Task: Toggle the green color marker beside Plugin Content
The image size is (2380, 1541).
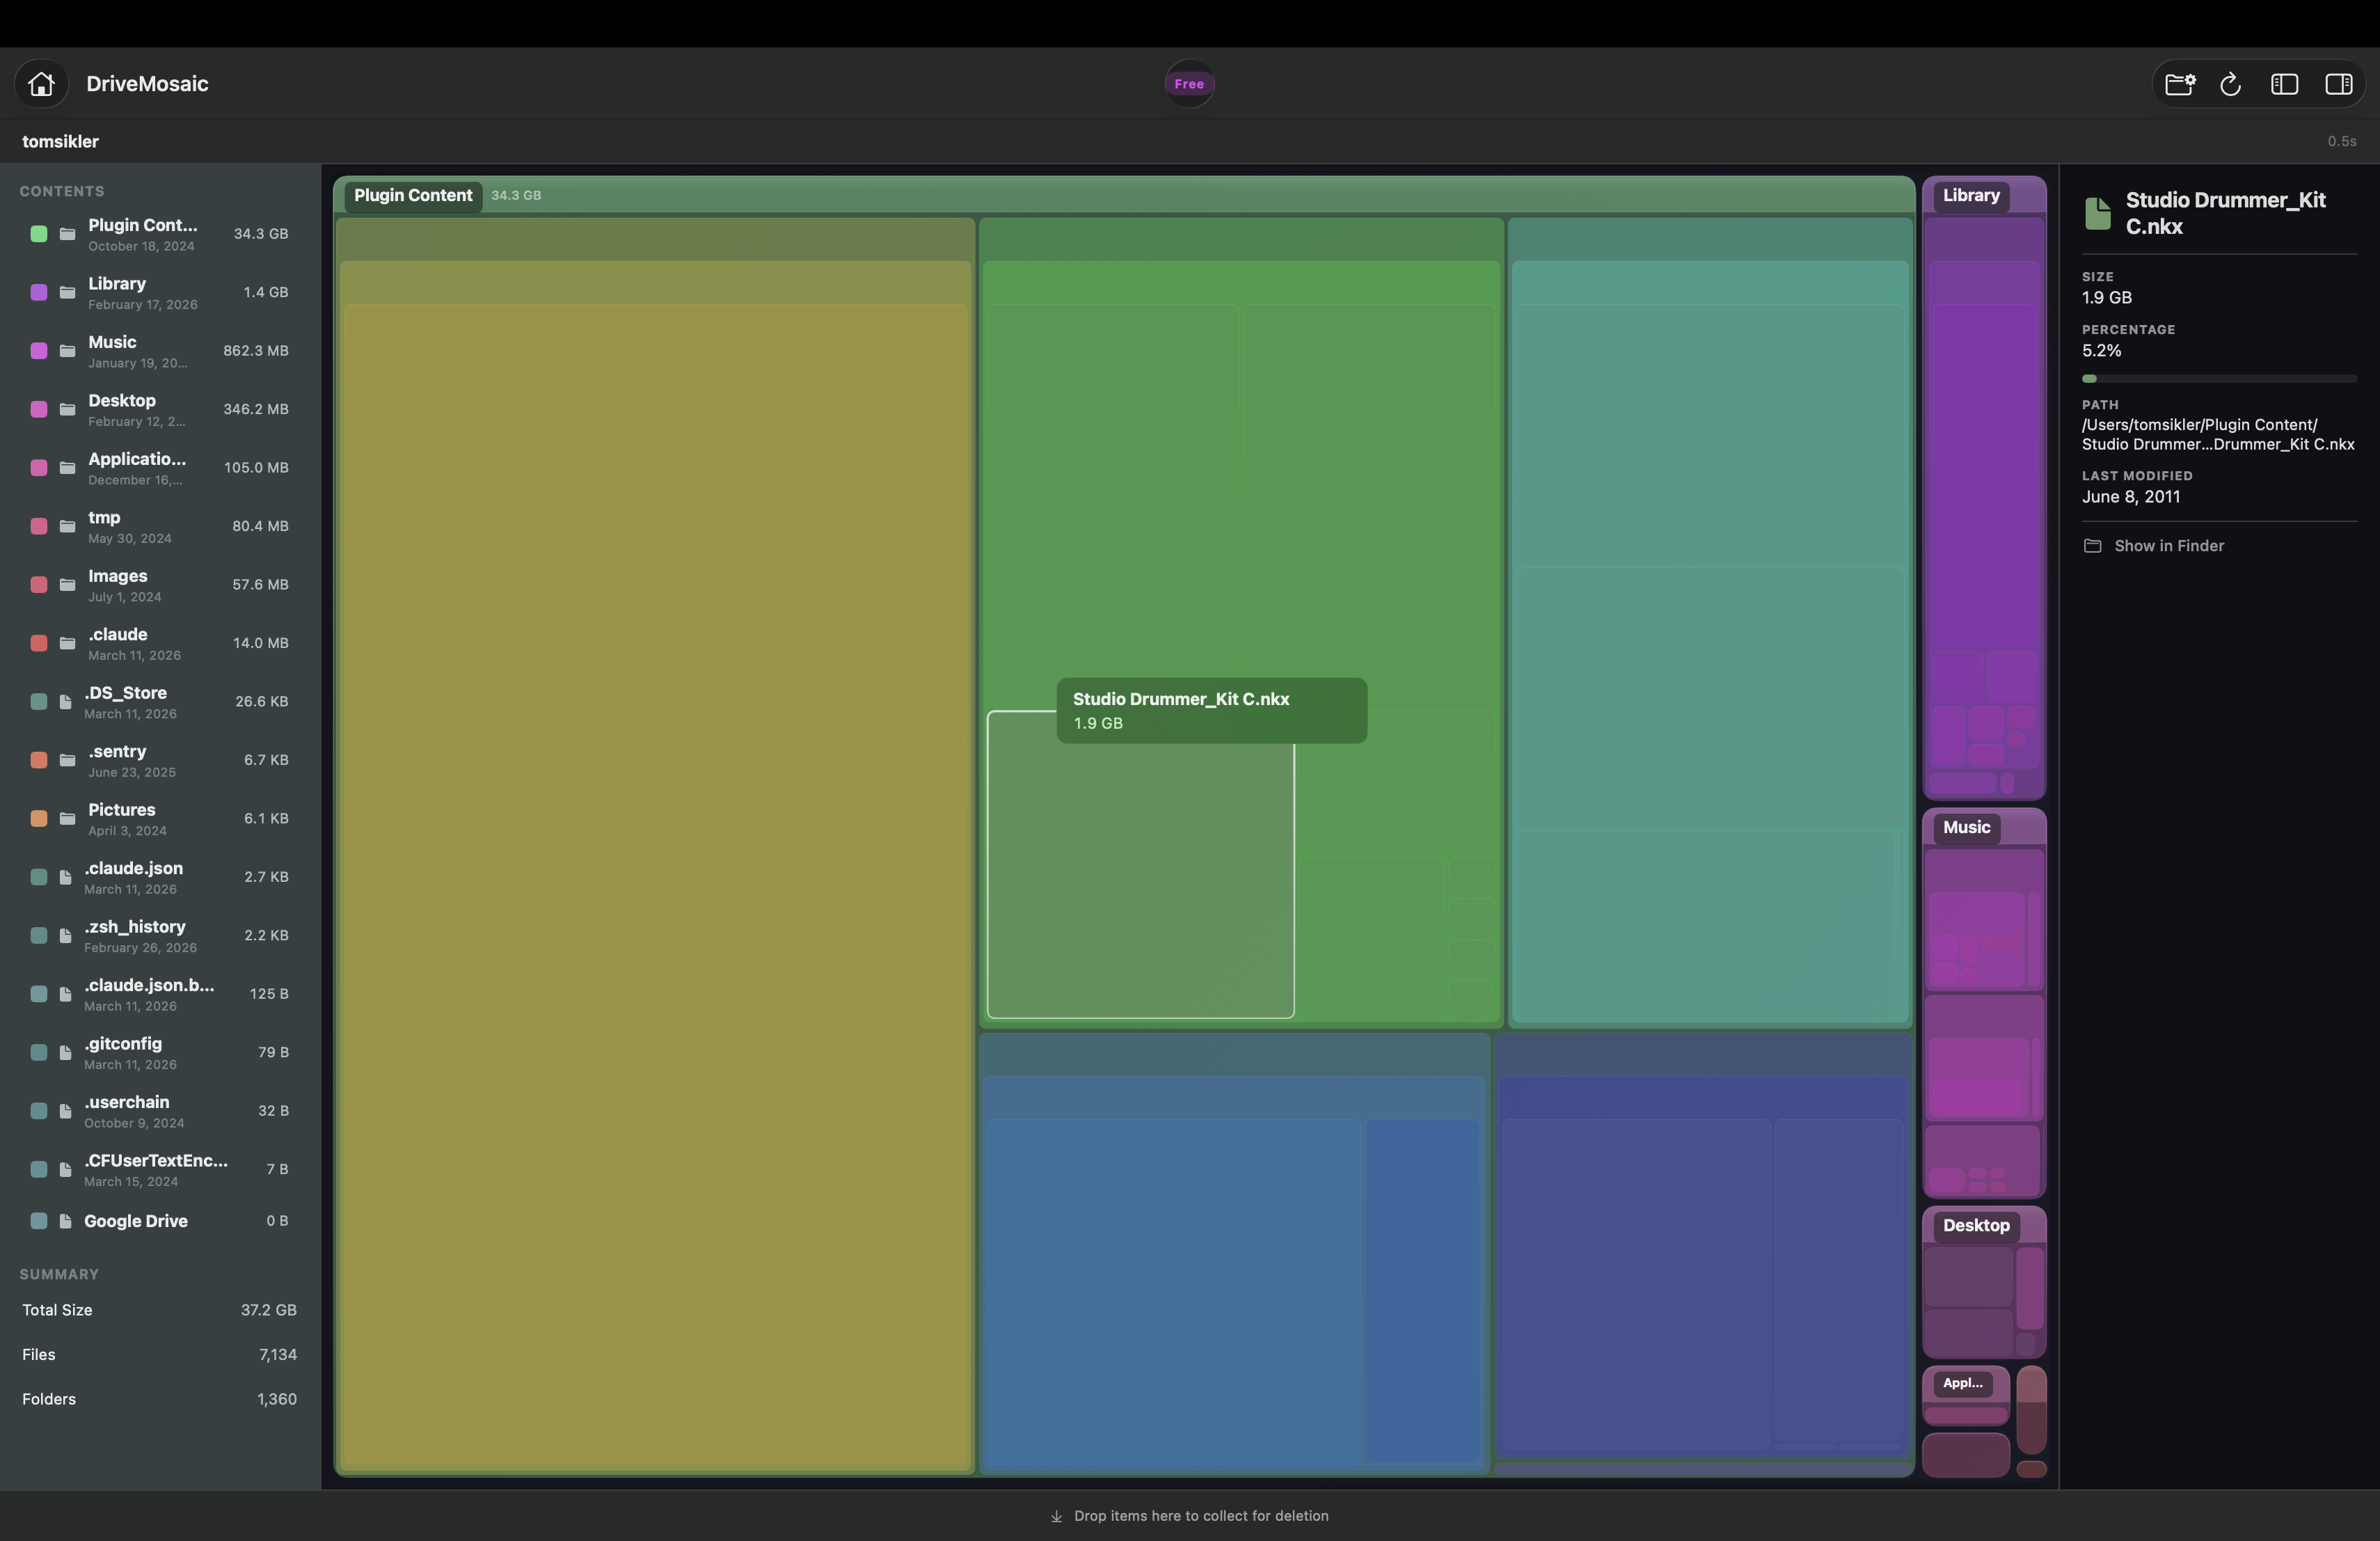Action: (x=39, y=234)
